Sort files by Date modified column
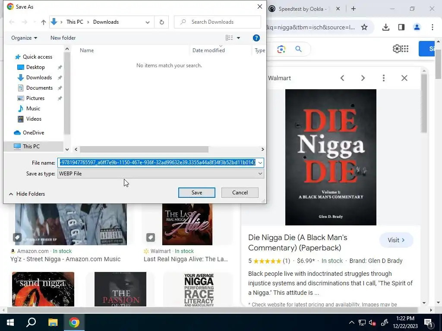 tap(208, 50)
